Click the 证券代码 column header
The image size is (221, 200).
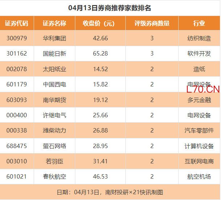(17, 24)
